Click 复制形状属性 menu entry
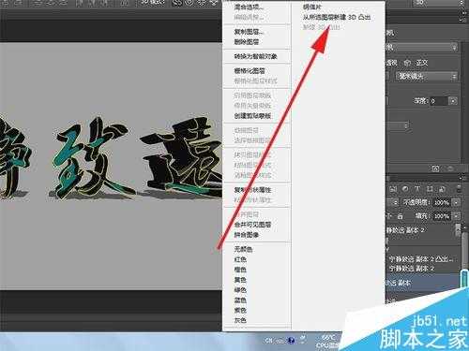Viewport: 469px width, 351px height. pyautogui.click(x=252, y=190)
